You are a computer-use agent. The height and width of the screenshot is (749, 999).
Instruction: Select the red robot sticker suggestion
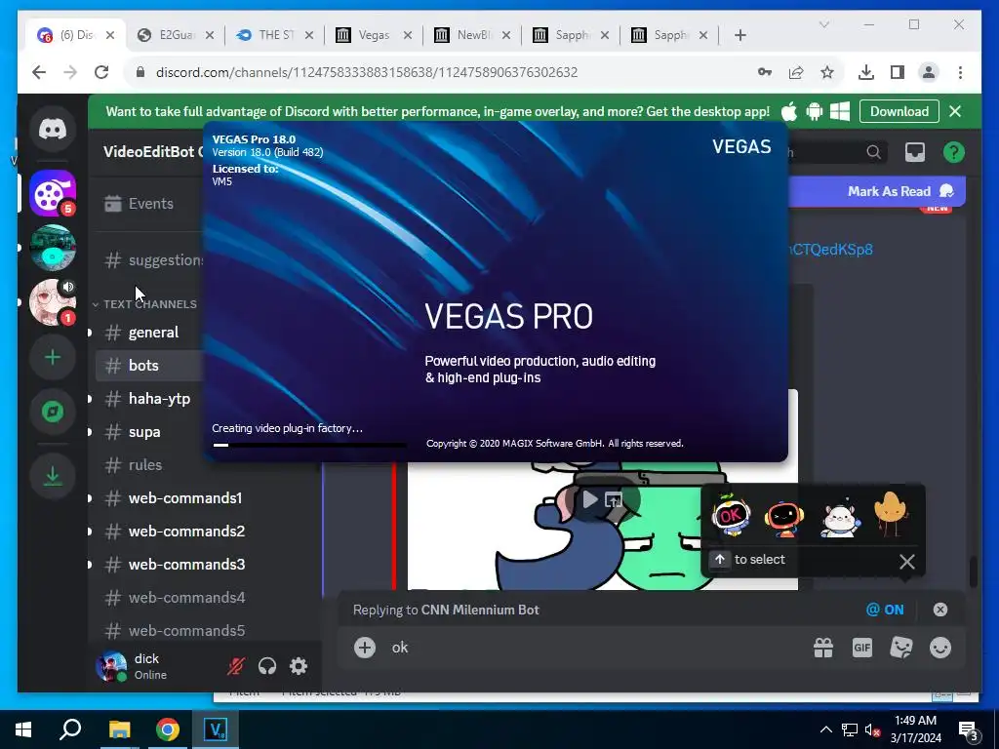tap(784, 517)
